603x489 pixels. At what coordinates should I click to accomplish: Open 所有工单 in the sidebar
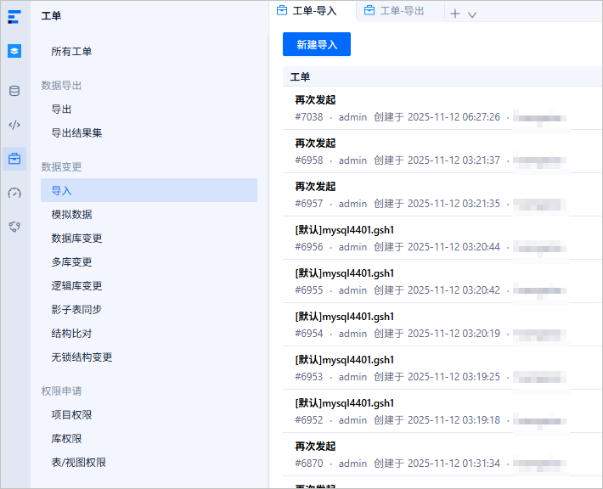pyautogui.click(x=71, y=52)
